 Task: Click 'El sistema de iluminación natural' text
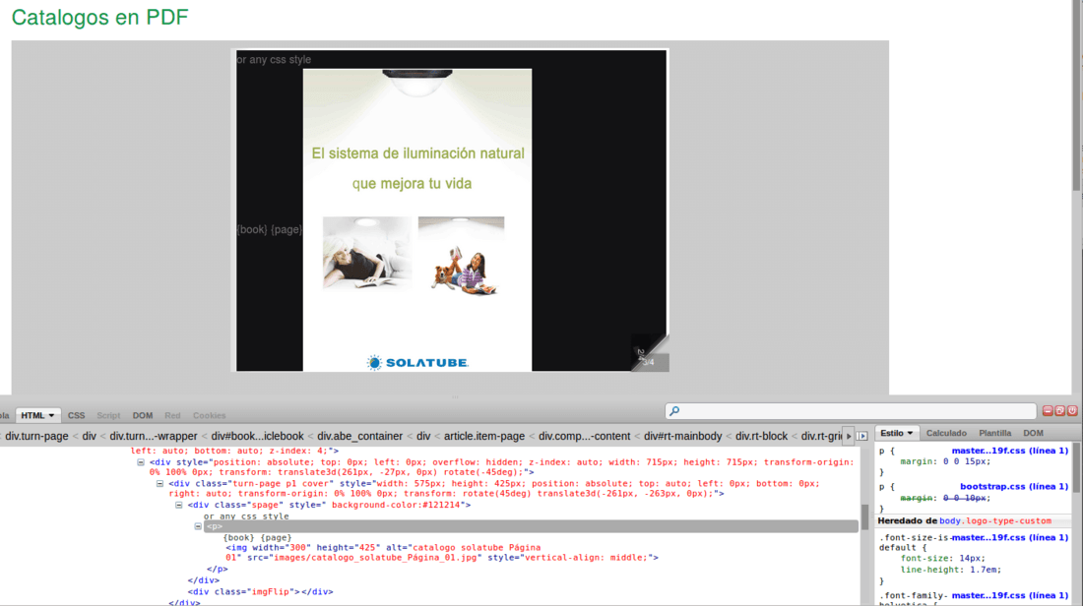tap(417, 153)
